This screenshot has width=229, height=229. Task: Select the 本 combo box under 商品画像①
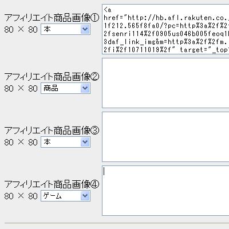tap(65, 29)
